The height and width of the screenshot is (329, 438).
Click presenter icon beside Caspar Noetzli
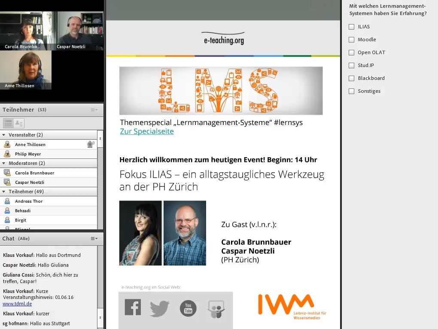click(7, 183)
